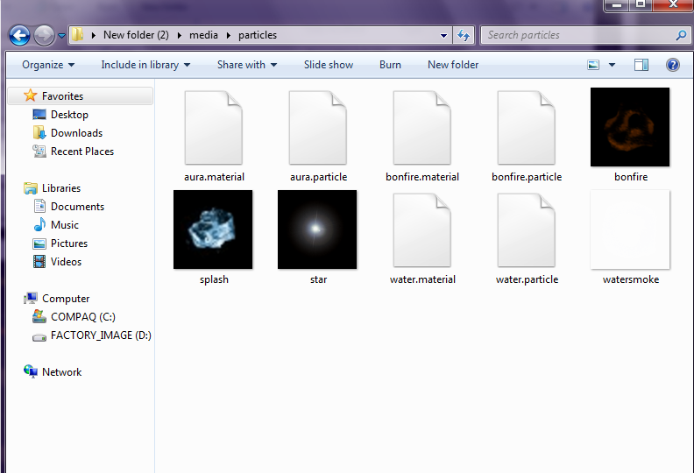This screenshot has width=694, height=473.
Task: Select Libraries in navigation pane
Action: point(61,188)
